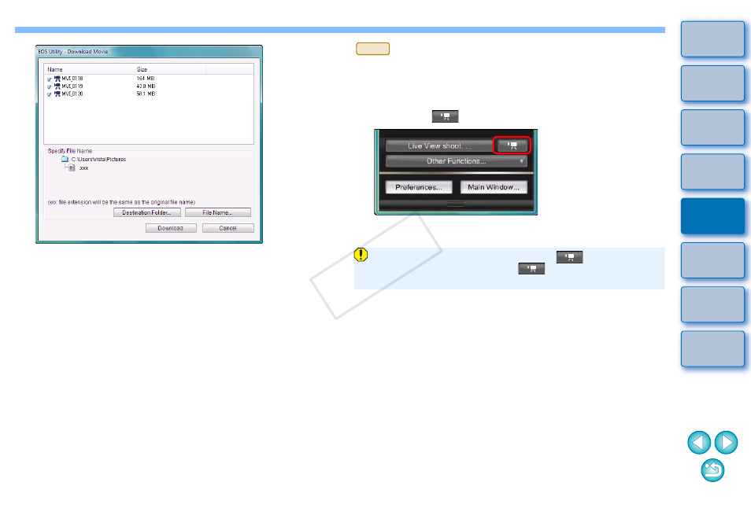This screenshot has width=751, height=530.
Task: Click the movie button beside Live View shoot
Action: [512, 145]
